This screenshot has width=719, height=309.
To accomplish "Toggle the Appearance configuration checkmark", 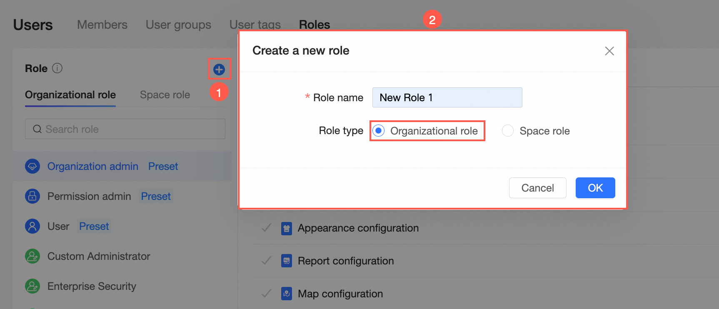I will click(267, 228).
